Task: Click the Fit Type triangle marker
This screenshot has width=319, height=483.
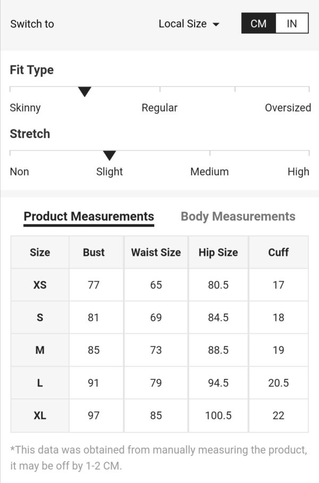Action: pos(85,92)
